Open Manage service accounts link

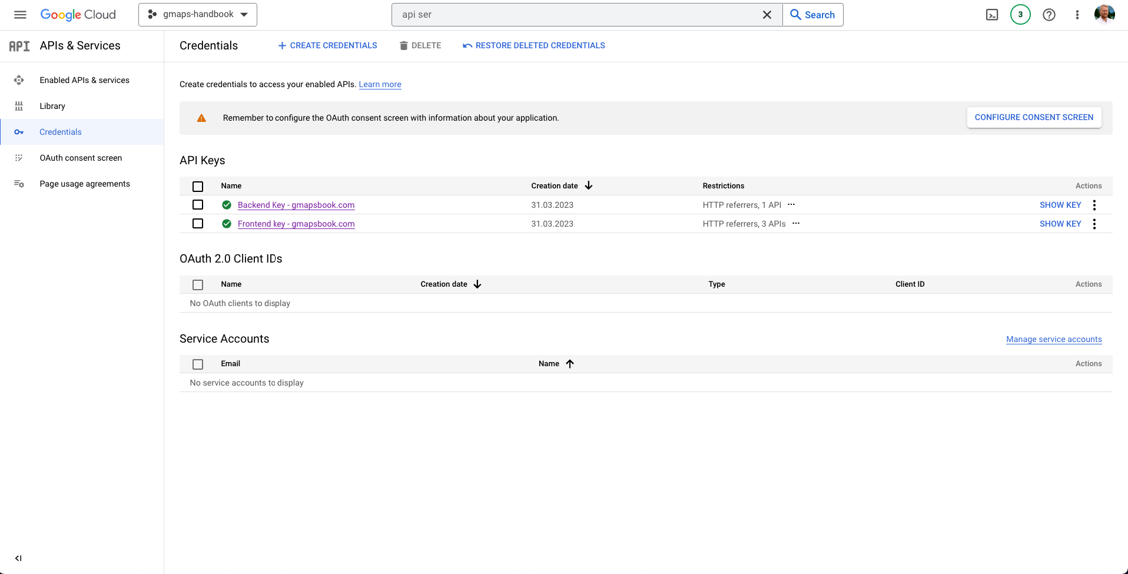click(x=1054, y=339)
